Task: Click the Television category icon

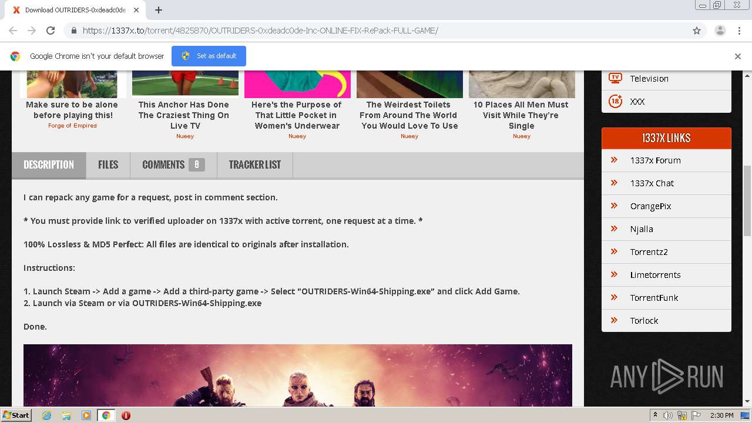Action: click(615, 78)
